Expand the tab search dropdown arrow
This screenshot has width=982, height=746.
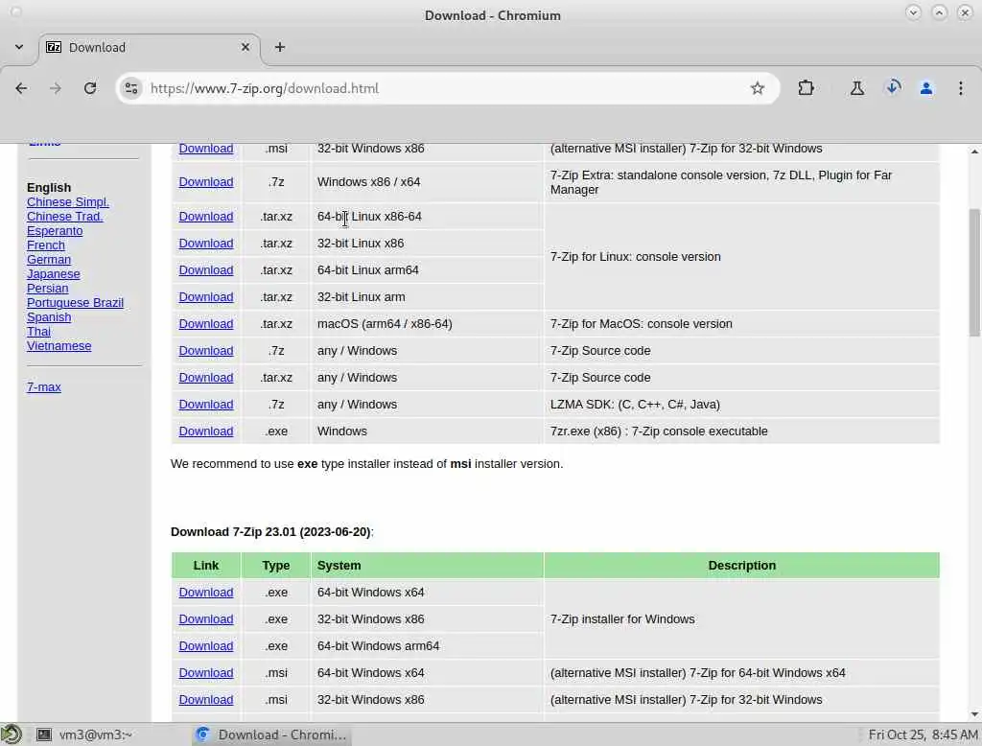tap(19, 47)
